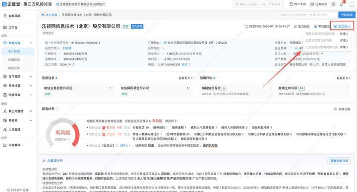Open 详情 for 合作监控列表 entry
This screenshot has height=192, width=357.
coord(344,34)
